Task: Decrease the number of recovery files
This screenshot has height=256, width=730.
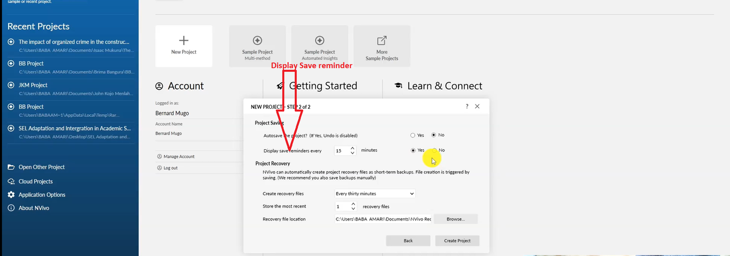Action: coord(353,209)
